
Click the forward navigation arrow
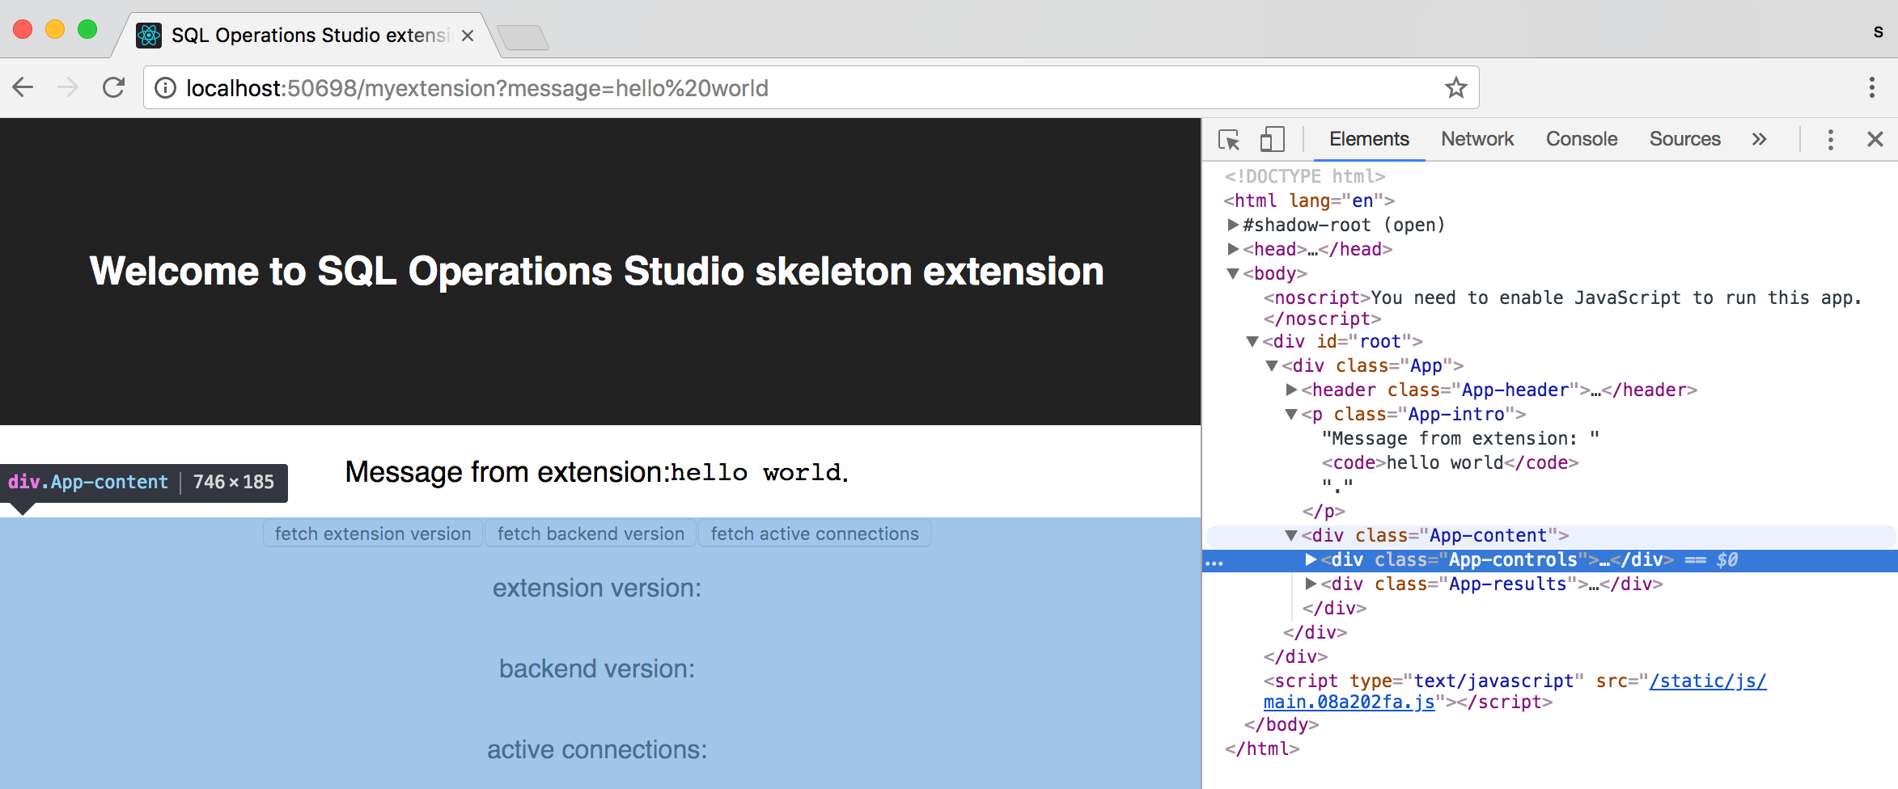click(67, 87)
